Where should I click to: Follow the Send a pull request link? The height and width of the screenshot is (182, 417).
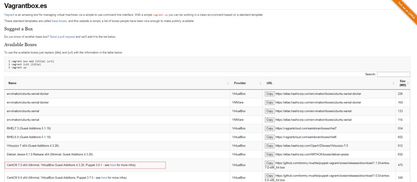[62, 37]
